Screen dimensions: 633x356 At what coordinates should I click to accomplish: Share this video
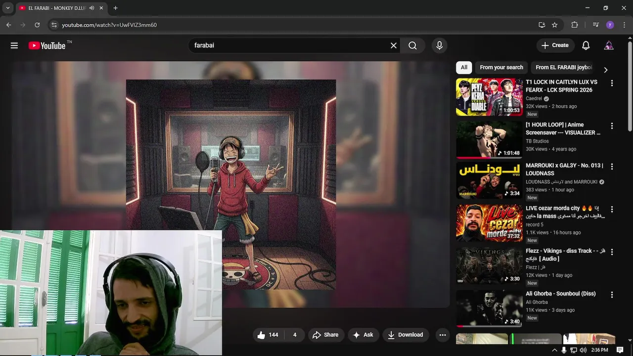tap(325, 335)
